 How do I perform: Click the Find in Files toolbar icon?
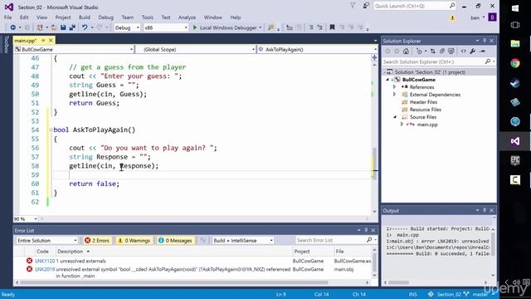tap(270, 27)
